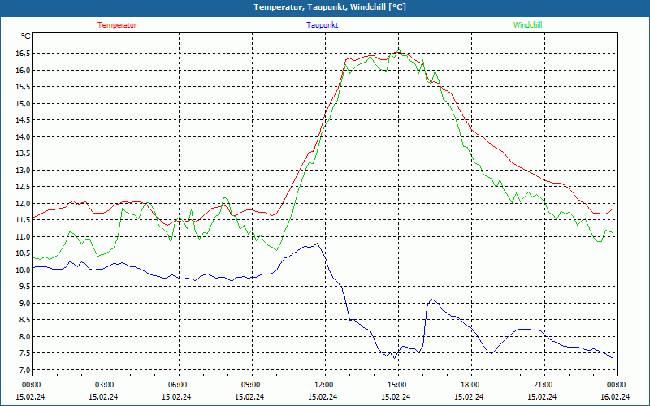Select the 13,5 y-axis value
This screenshot has width=650, height=406.
(x=23, y=153)
